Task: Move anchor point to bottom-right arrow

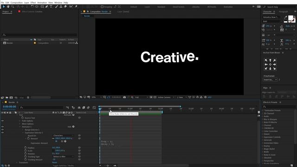Action: pyautogui.click(x=274, y=69)
